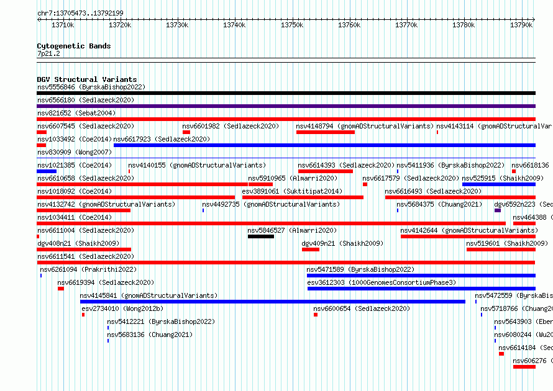Screen dimensions: 553x391
Task: Open nsv6611541 (Sedlazeck2020) variant
Action: (x=86, y=256)
